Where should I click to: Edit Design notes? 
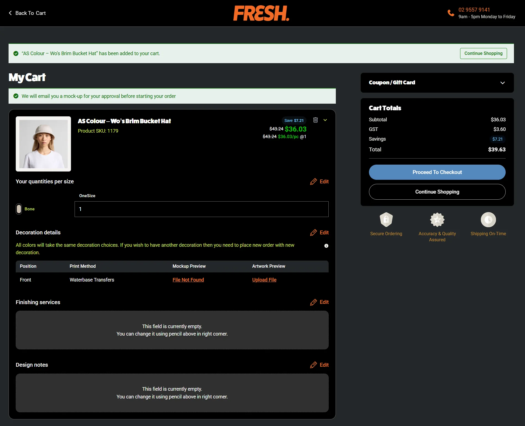[x=319, y=365]
